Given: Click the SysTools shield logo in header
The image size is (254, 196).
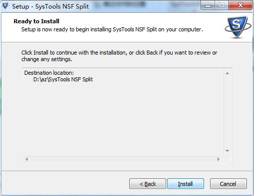Looking at the screenshot, I should [237, 27].
